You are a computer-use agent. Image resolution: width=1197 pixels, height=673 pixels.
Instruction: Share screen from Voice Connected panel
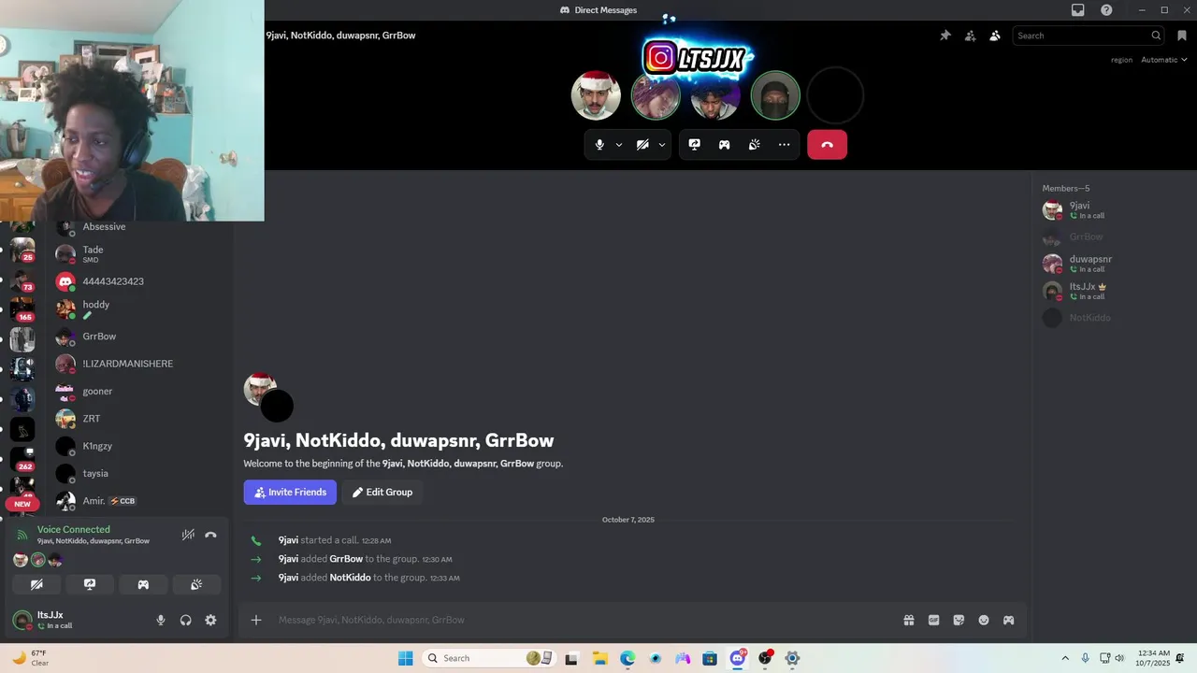click(x=90, y=584)
